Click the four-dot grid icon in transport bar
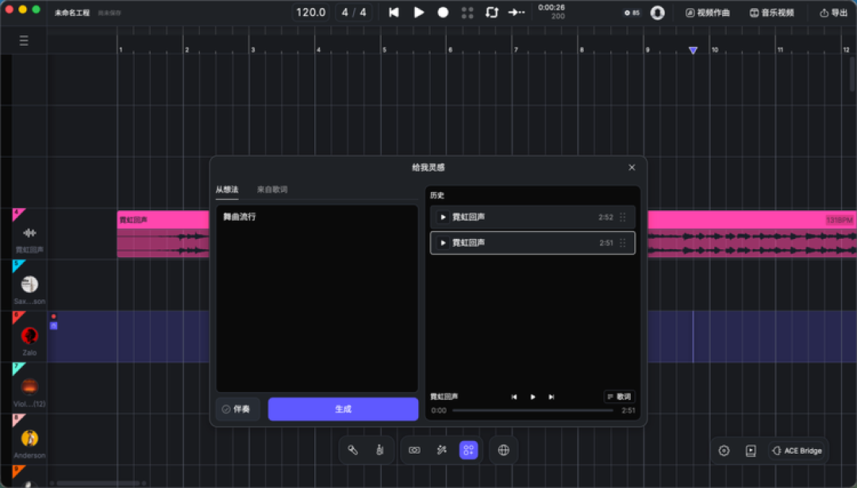 (x=467, y=13)
